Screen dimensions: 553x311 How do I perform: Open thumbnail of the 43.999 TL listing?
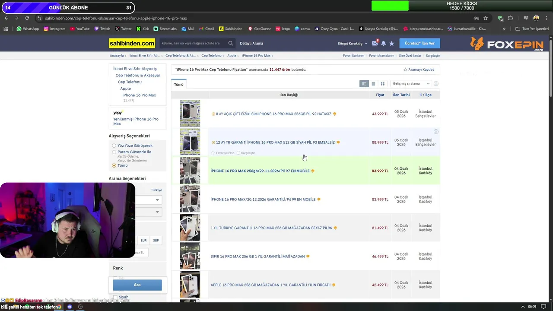coord(190,114)
